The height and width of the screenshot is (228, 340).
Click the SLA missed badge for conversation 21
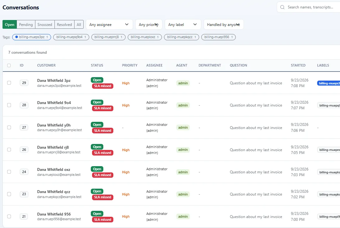pos(103,220)
